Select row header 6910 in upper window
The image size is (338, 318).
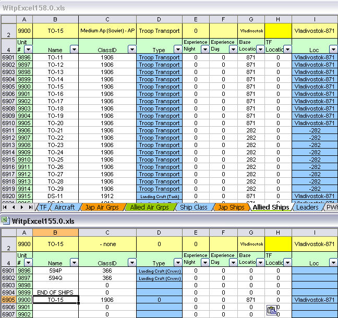pyautogui.click(x=9, y=123)
